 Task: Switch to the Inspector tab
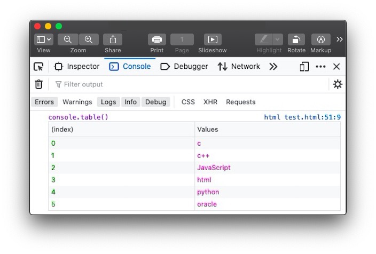[x=77, y=66]
